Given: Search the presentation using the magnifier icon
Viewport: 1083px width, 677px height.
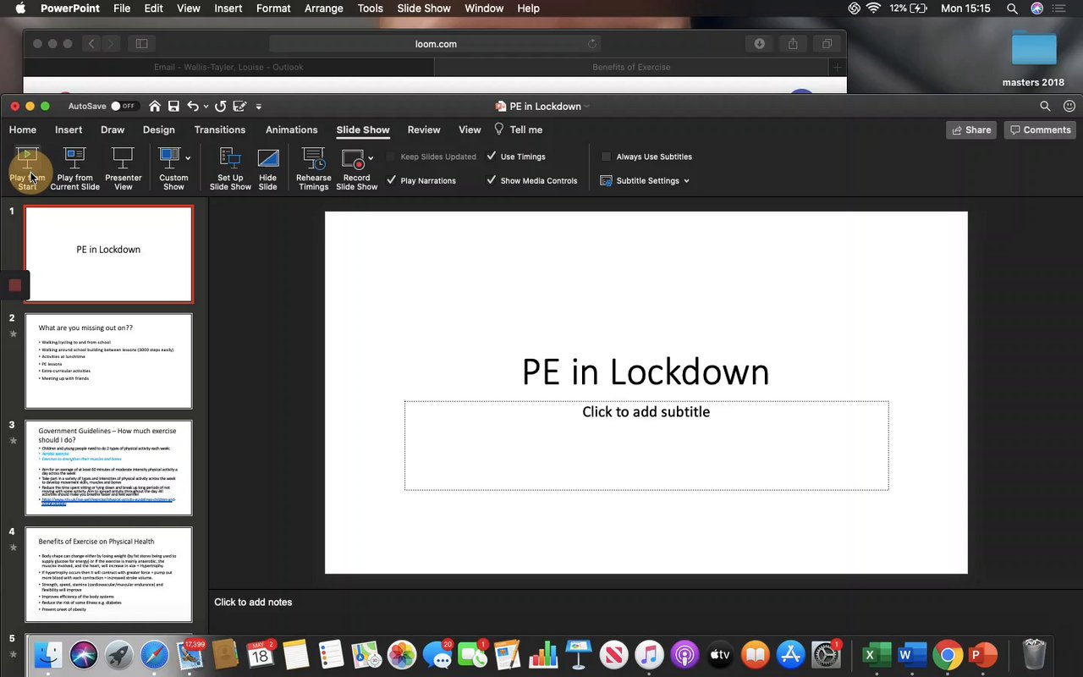Looking at the screenshot, I should tap(1045, 106).
